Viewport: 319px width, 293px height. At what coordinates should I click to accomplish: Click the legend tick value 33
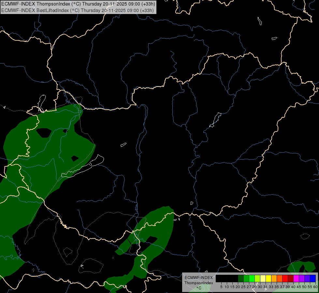coord(271,287)
